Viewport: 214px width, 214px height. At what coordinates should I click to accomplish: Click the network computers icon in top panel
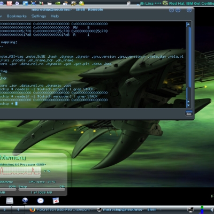pyautogui.click(x=33, y=3)
